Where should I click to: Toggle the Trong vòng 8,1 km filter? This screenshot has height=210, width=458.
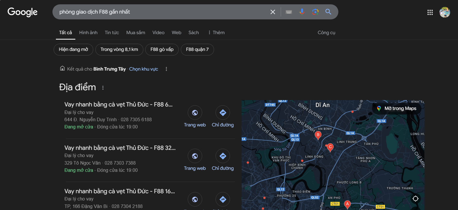click(x=119, y=49)
